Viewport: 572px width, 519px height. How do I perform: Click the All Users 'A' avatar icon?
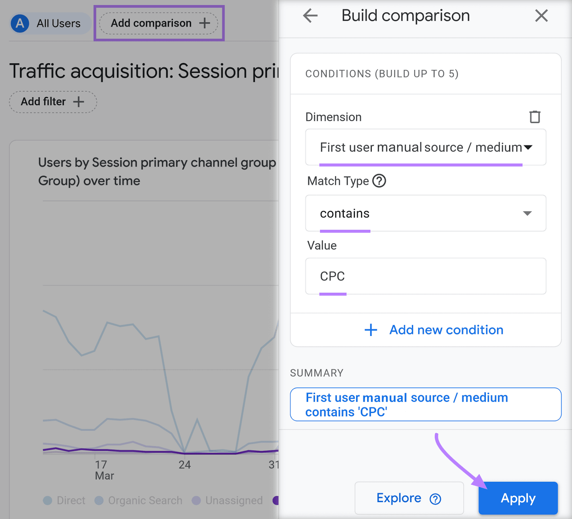click(20, 24)
